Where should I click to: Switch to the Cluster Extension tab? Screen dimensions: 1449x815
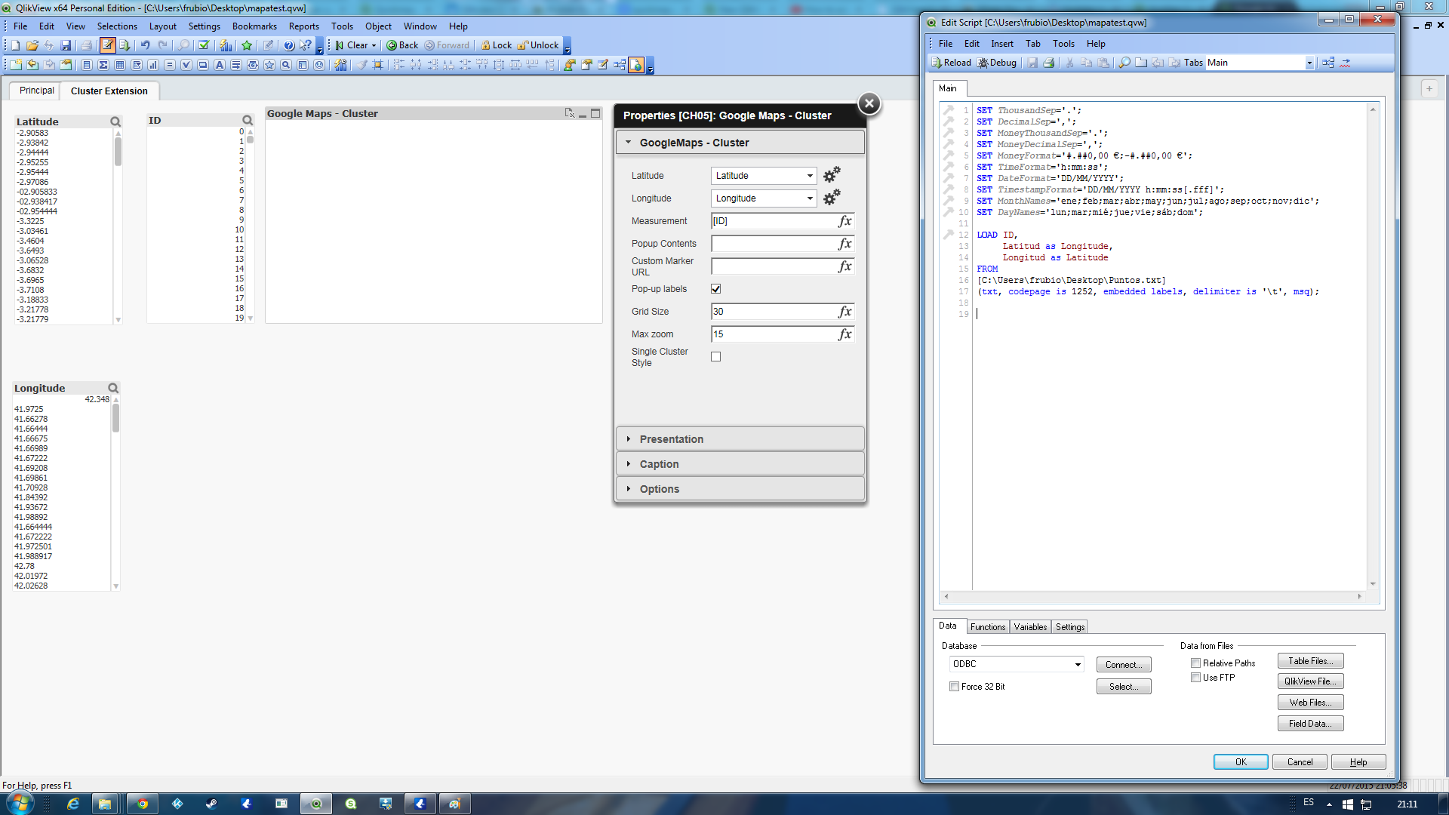click(109, 91)
